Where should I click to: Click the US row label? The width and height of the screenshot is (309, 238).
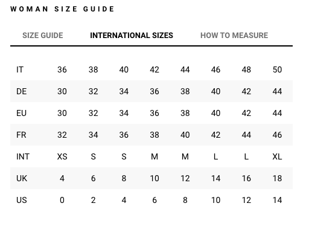[x=22, y=200]
